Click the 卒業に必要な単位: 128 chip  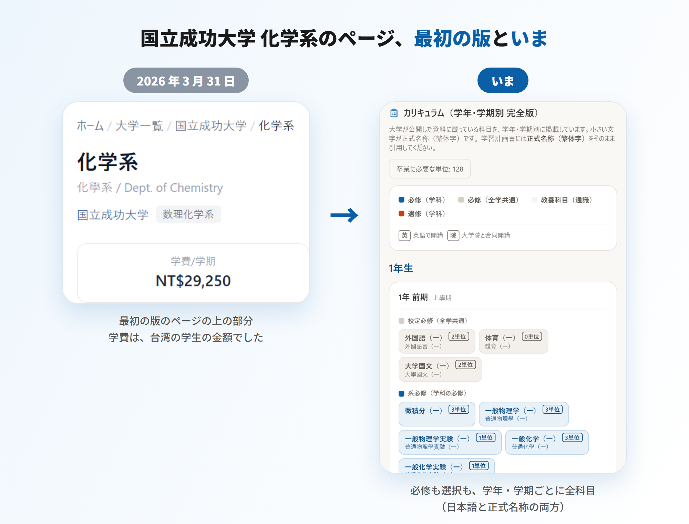(x=430, y=169)
